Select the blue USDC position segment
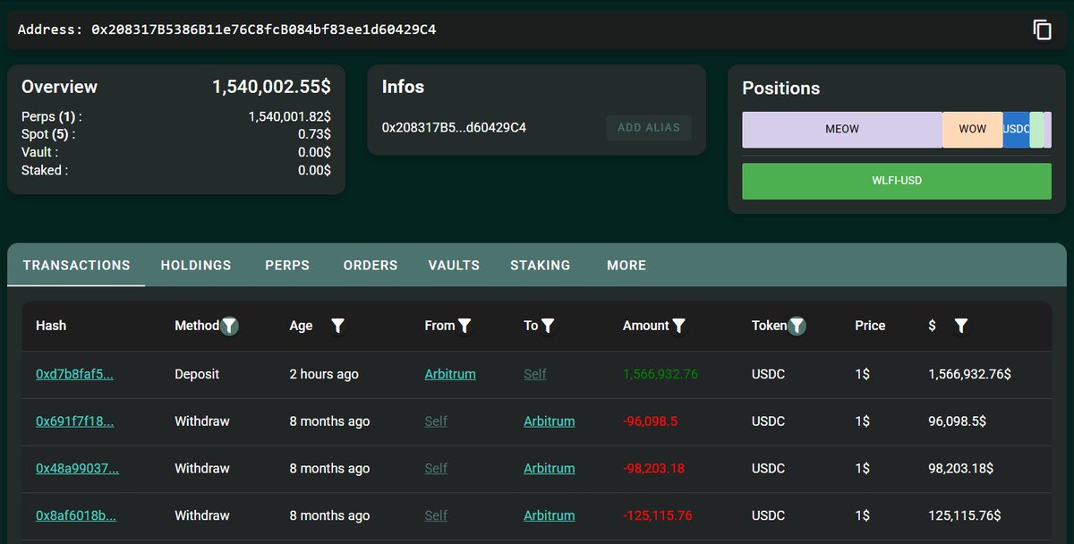Viewport: 1074px width, 544px height. point(1017,130)
